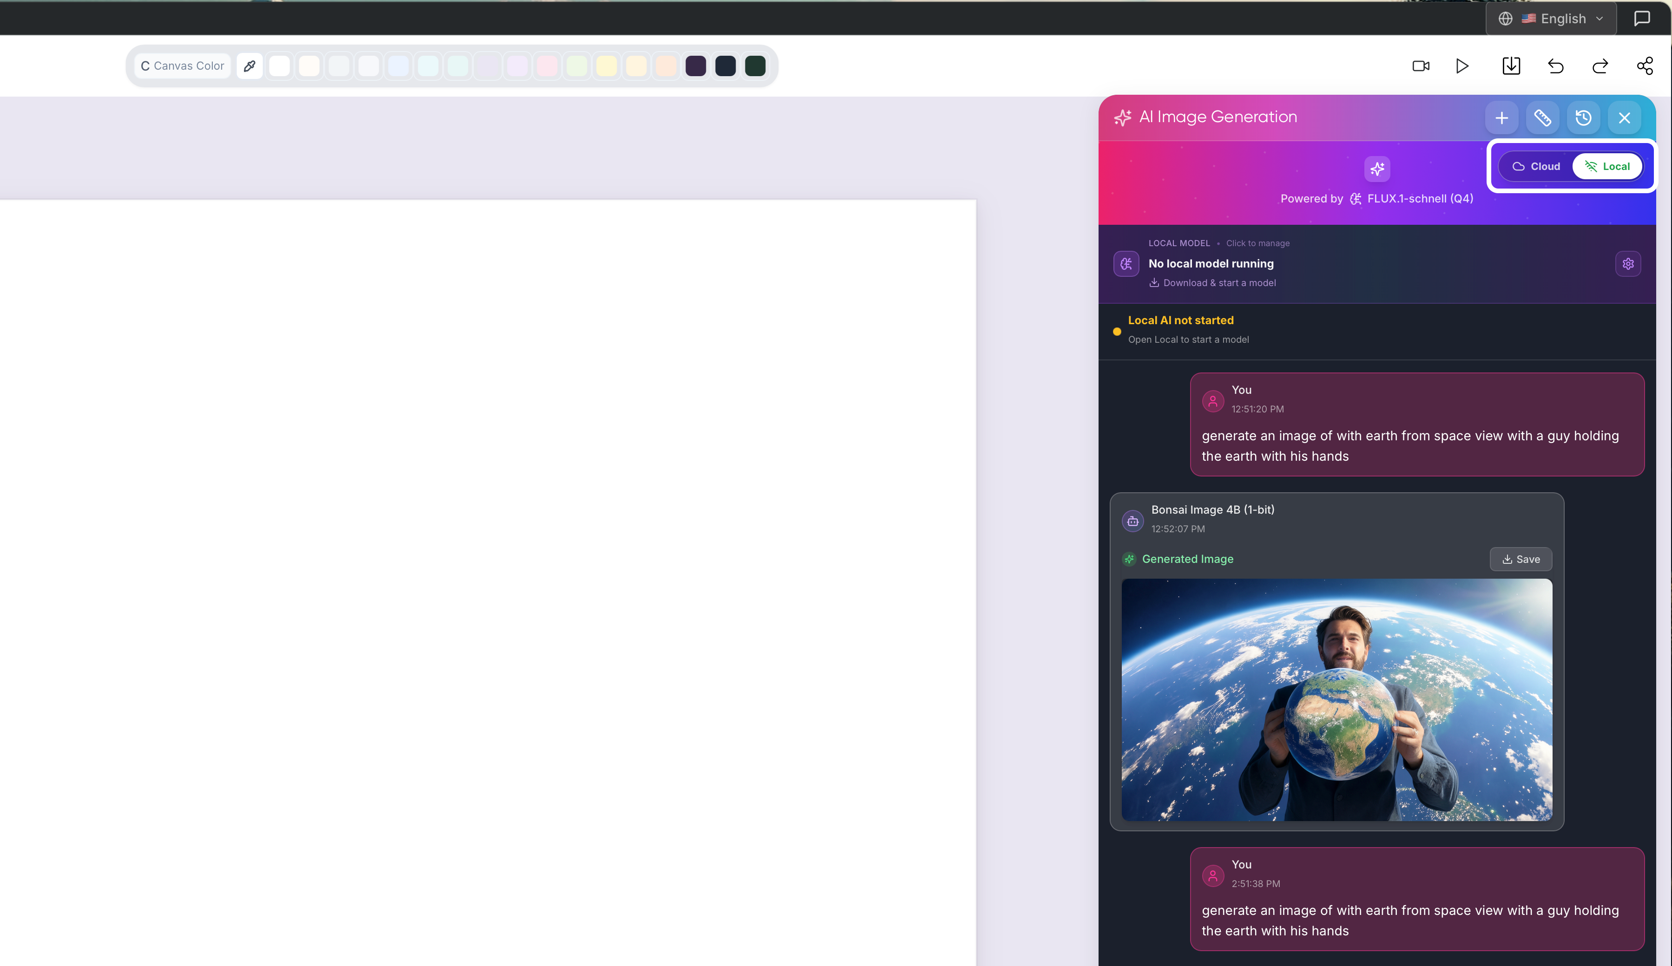This screenshot has height=966, width=1672.
Task: Open the English language dropdown
Action: (1551, 19)
